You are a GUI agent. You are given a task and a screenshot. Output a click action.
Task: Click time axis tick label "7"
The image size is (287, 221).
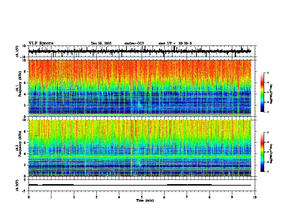[187, 197]
